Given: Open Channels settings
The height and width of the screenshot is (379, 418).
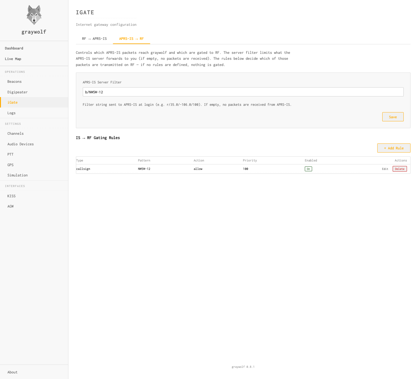Looking at the screenshot, I should [x=16, y=133].
